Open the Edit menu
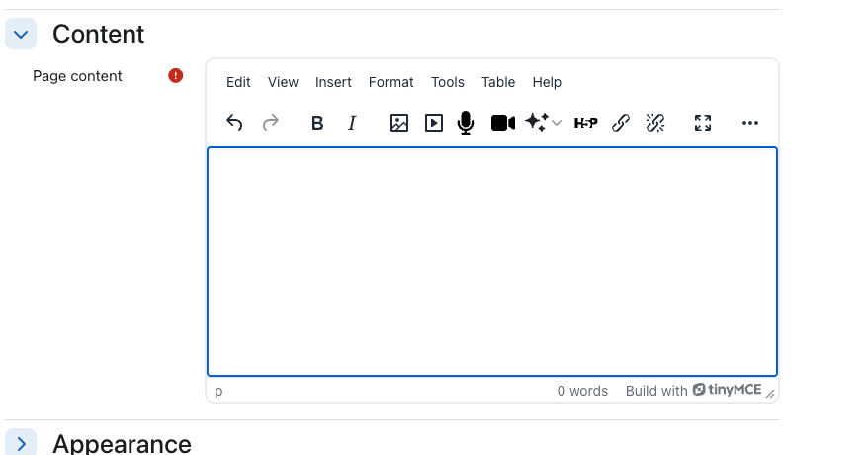The height and width of the screenshot is (455, 865). 238,82
